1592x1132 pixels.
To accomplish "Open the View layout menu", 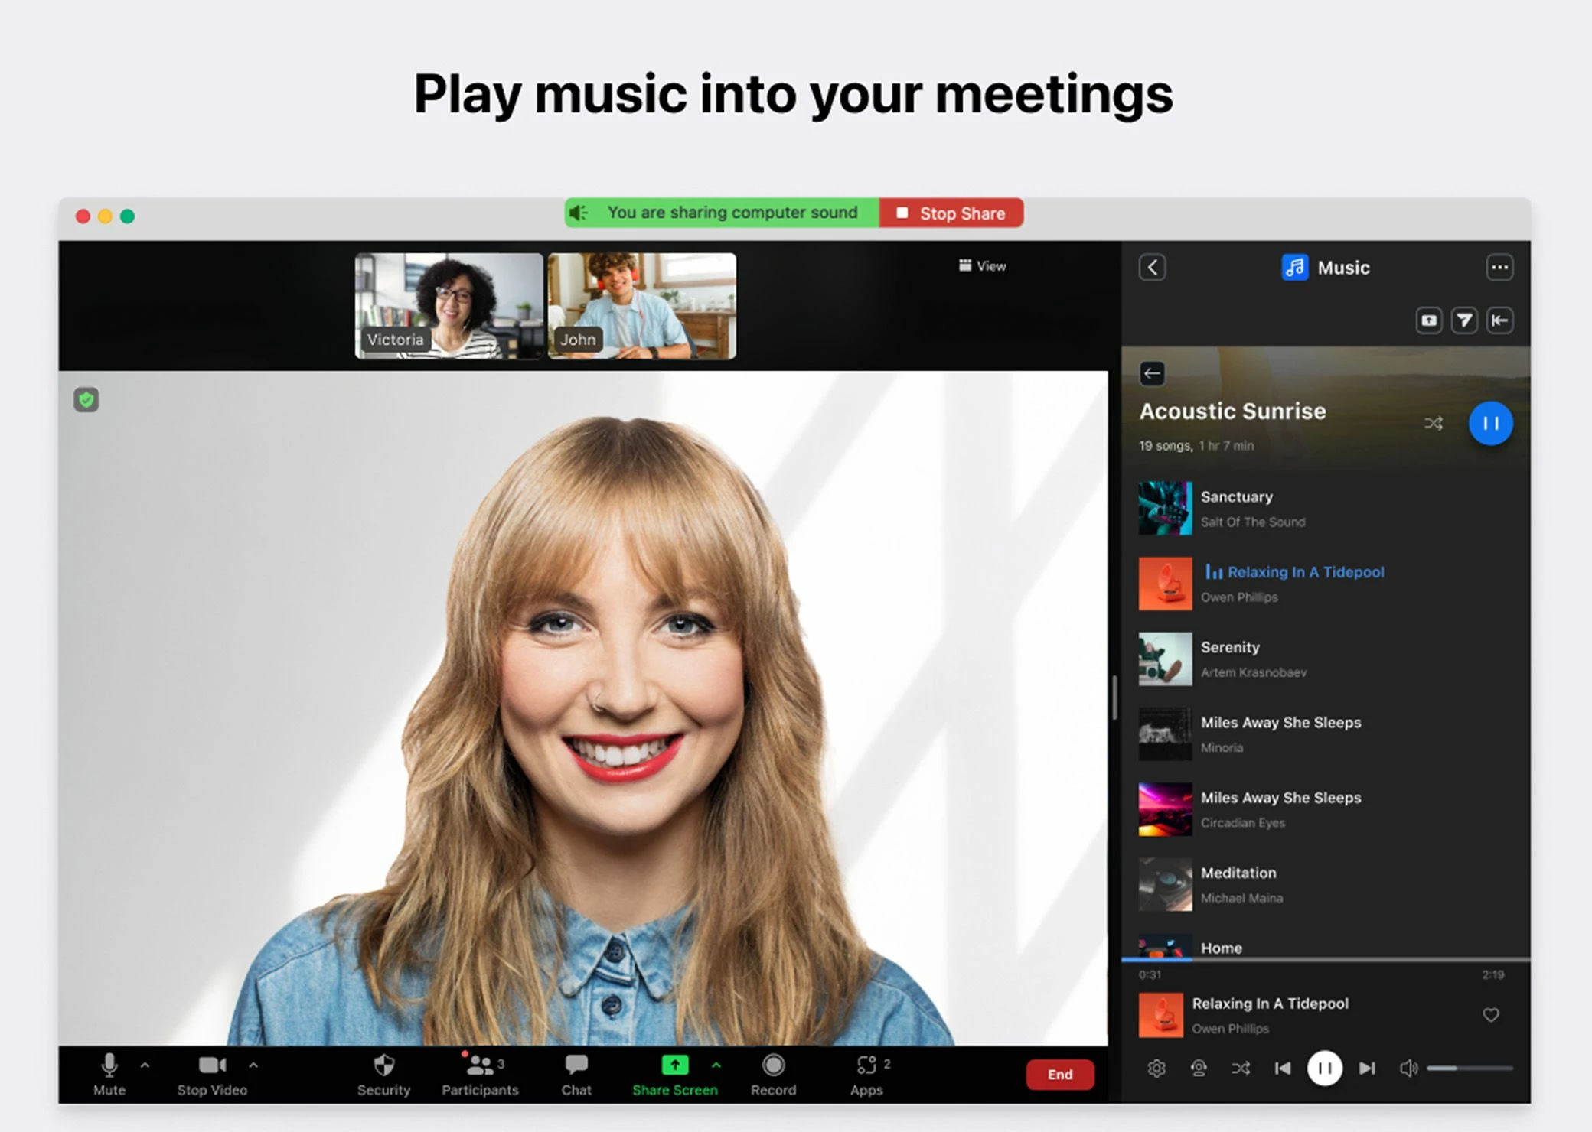I will click(x=983, y=266).
